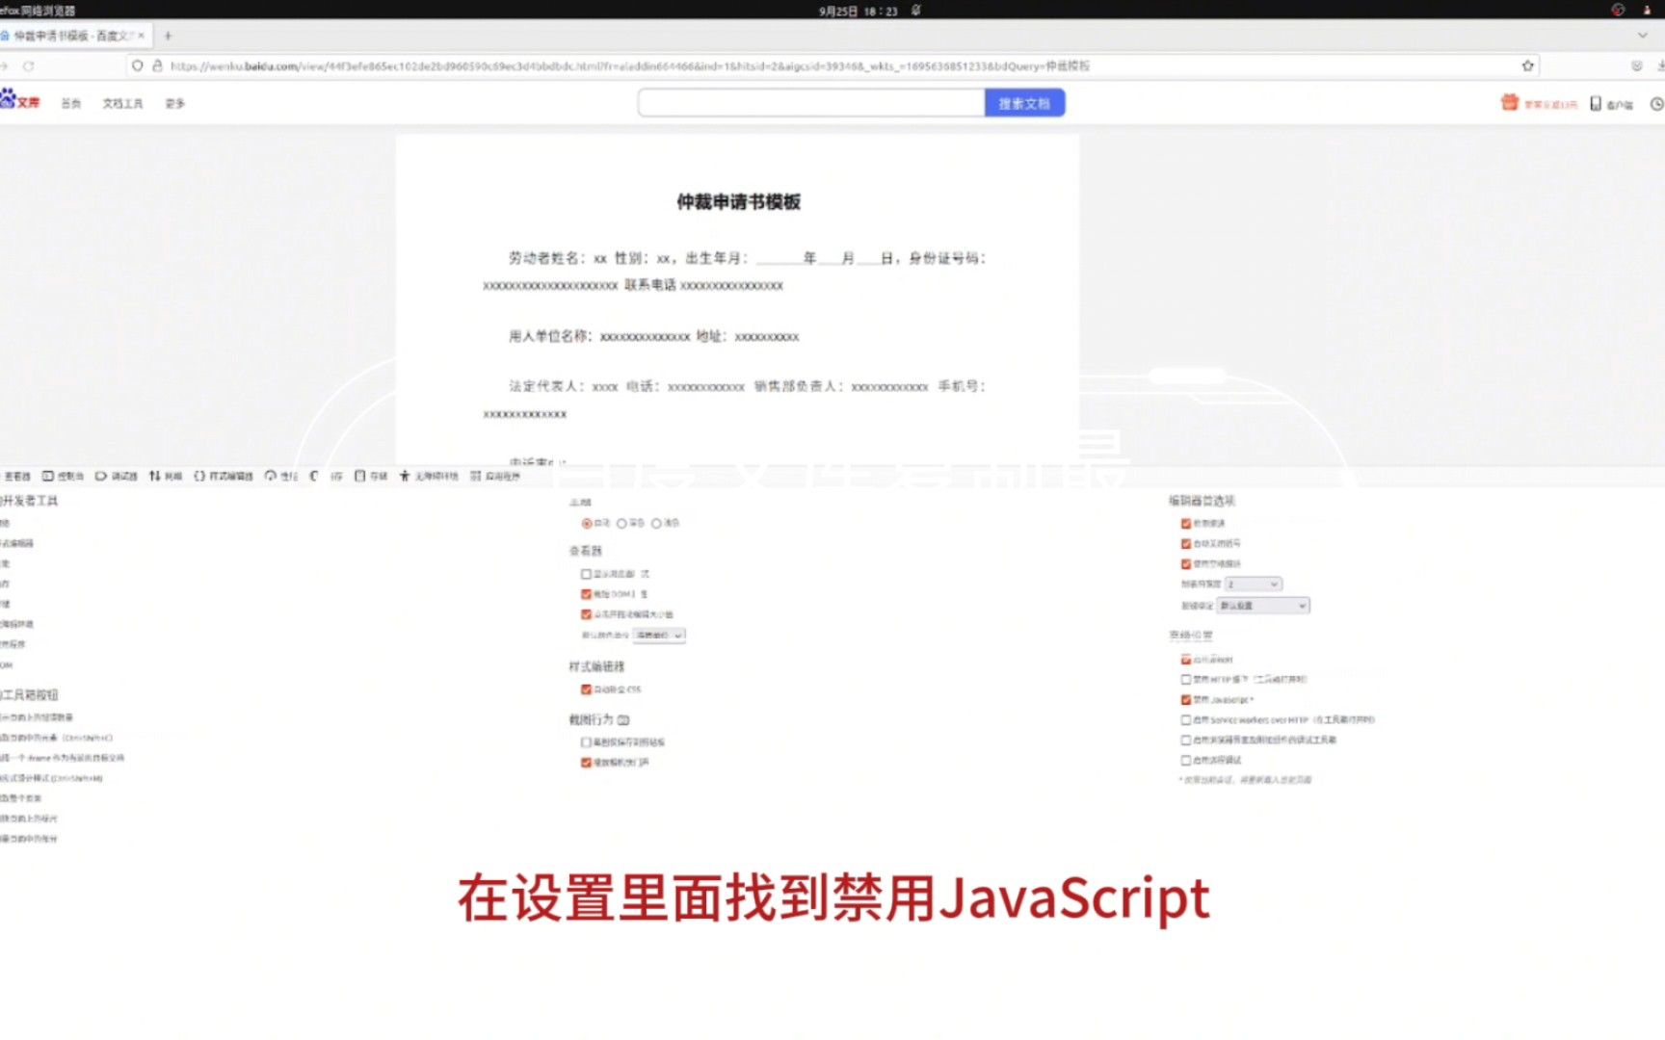This screenshot has width=1665, height=1040.
Task: Toggle the play camera shutter sound checkbox
Action: (586, 763)
